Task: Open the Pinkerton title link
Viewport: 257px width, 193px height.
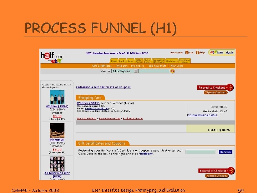Action: [57, 140]
